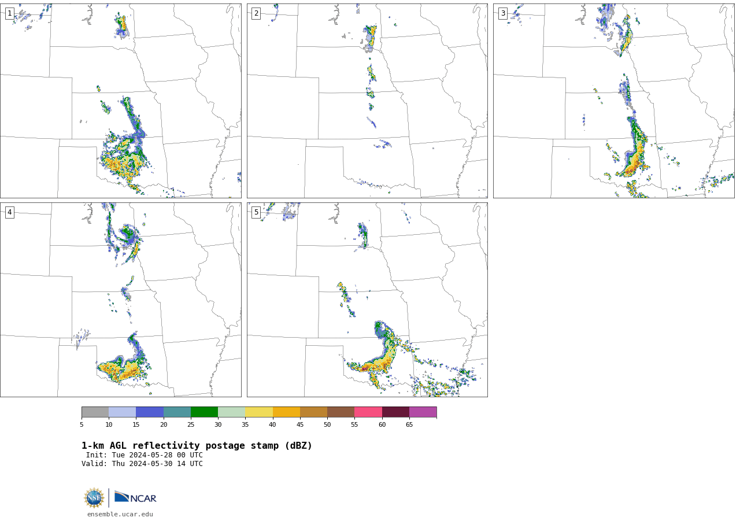Click the Init: Tue 2024-05-28 00 UTC text

click(145, 455)
